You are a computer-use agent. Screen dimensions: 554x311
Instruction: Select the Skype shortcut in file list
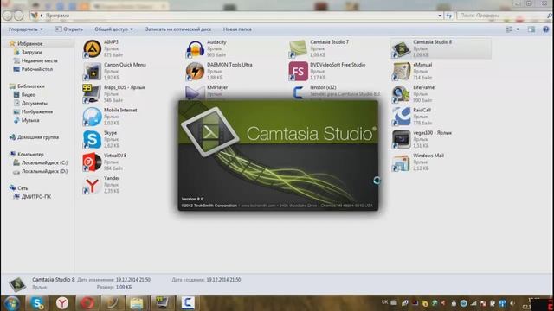pos(93,139)
